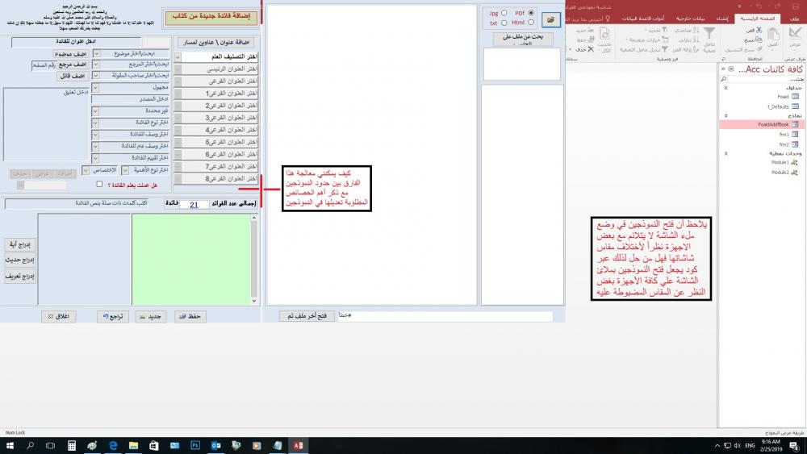Collapse the Modules (وحدات نمطية) group
Screen dimensions: 807x454
(726, 153)
